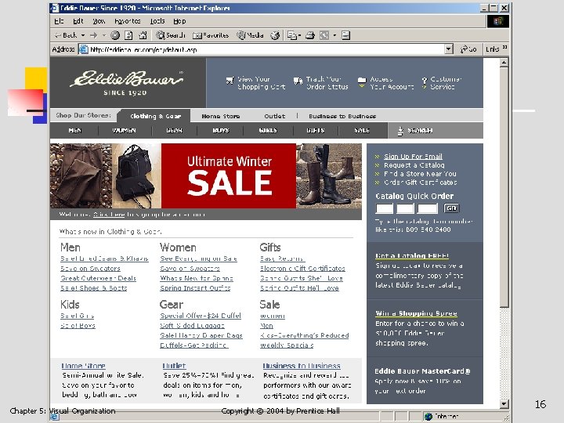Click the Eddie Bauer logo

point(126,83)
